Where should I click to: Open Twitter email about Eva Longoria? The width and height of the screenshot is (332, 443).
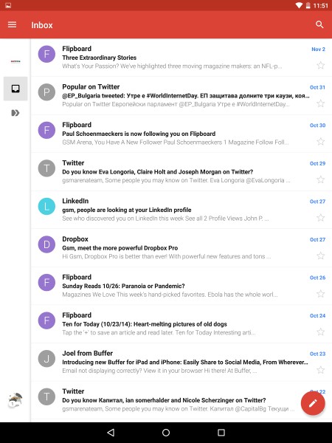point(181,172)
